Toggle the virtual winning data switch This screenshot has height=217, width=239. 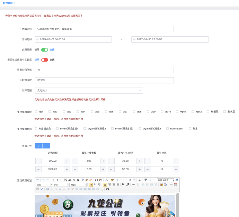click(45, 60)
